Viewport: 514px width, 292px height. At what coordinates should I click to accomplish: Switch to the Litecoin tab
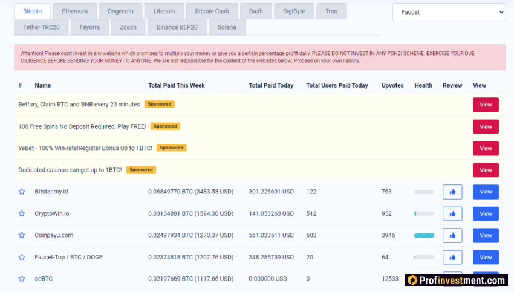tap(164, 11)
